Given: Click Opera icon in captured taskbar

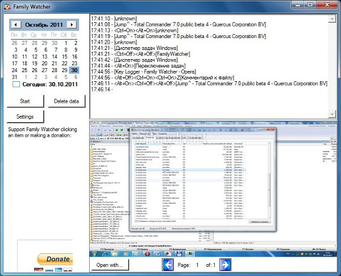Looking at the screenshot, I should 147,254.
